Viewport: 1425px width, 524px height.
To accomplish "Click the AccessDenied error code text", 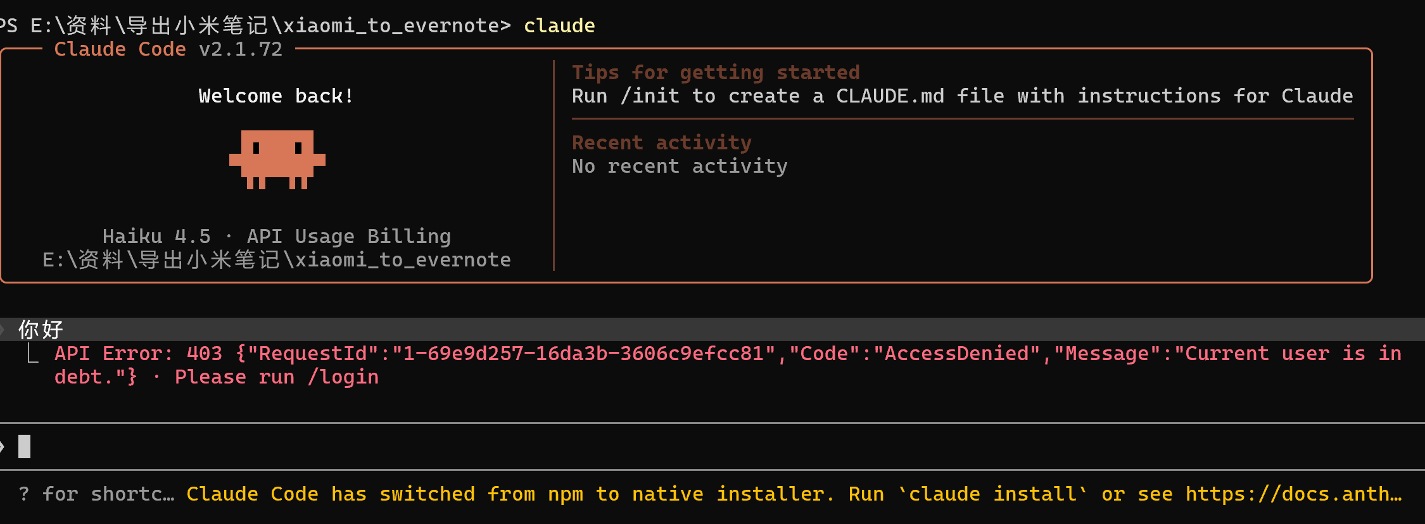I will tap(956, 354).
